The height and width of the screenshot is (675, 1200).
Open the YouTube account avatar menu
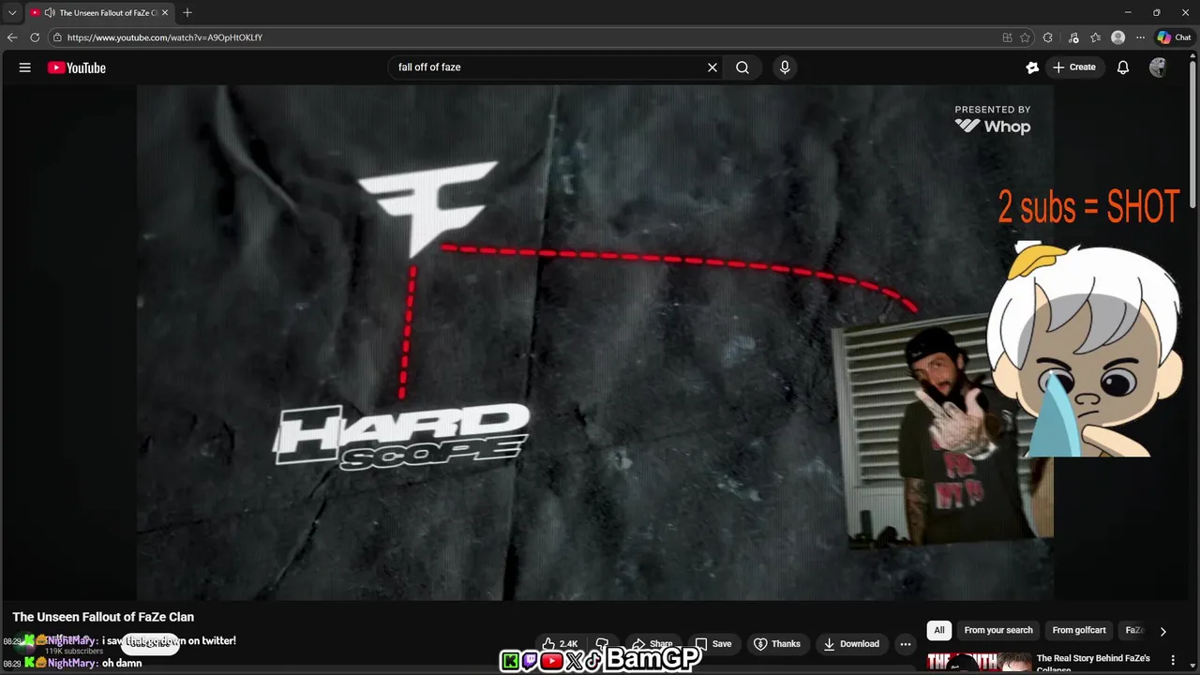(x=1158, y=67)
